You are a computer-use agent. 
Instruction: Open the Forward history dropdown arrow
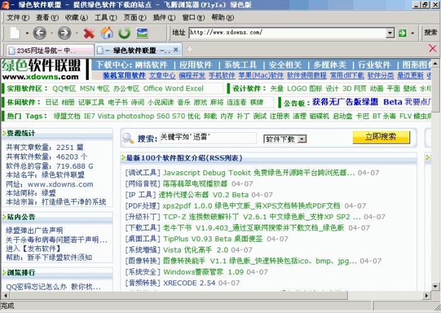point(77,33)
